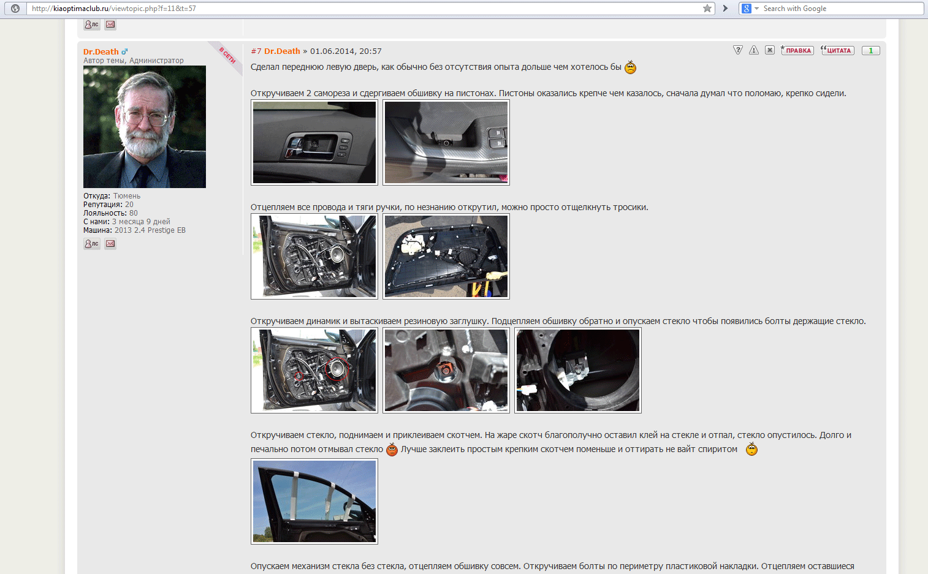Click the post info question-mark icon

pos(738,50)
